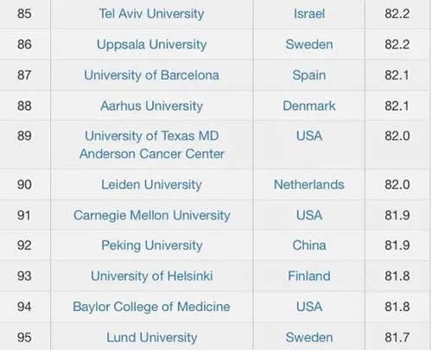This screenshot has width=432, height=350.
Task: Select the Finland country link
Action: [309, 276]
